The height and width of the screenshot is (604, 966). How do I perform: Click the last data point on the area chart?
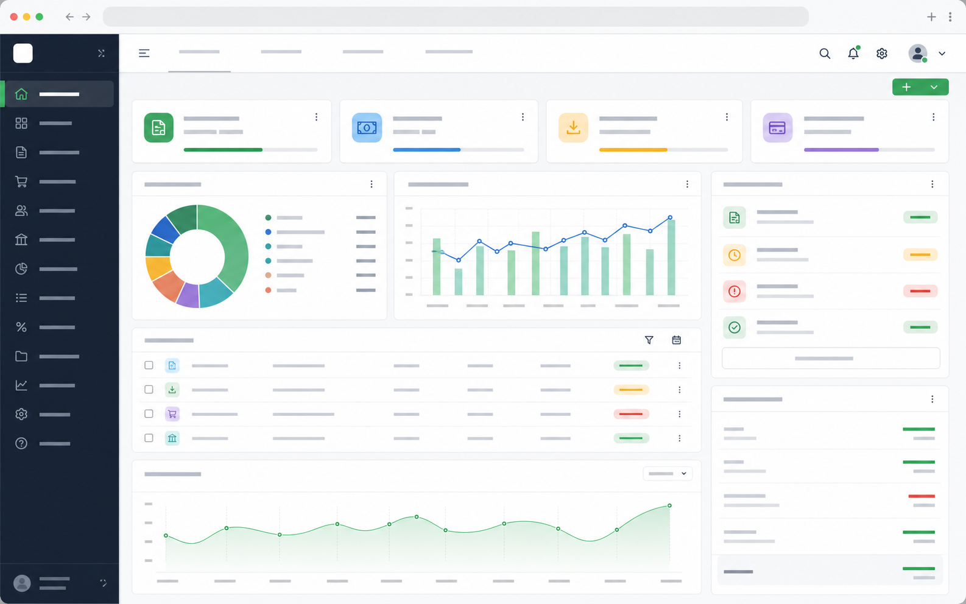(x=669, y=505)
